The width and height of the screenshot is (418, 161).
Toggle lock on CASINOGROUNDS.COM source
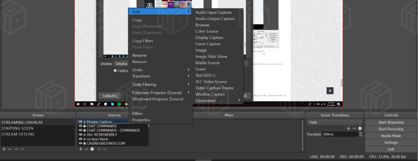pos(84,143)
